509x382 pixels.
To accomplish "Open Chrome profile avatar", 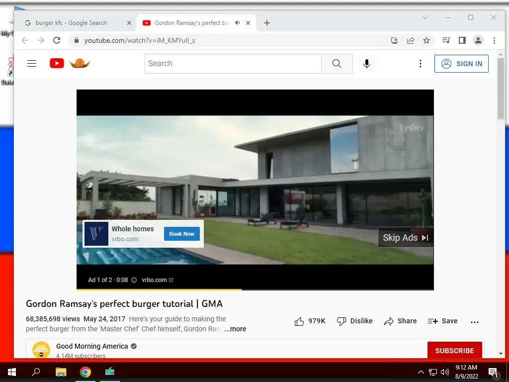I will tap(478, 40).
